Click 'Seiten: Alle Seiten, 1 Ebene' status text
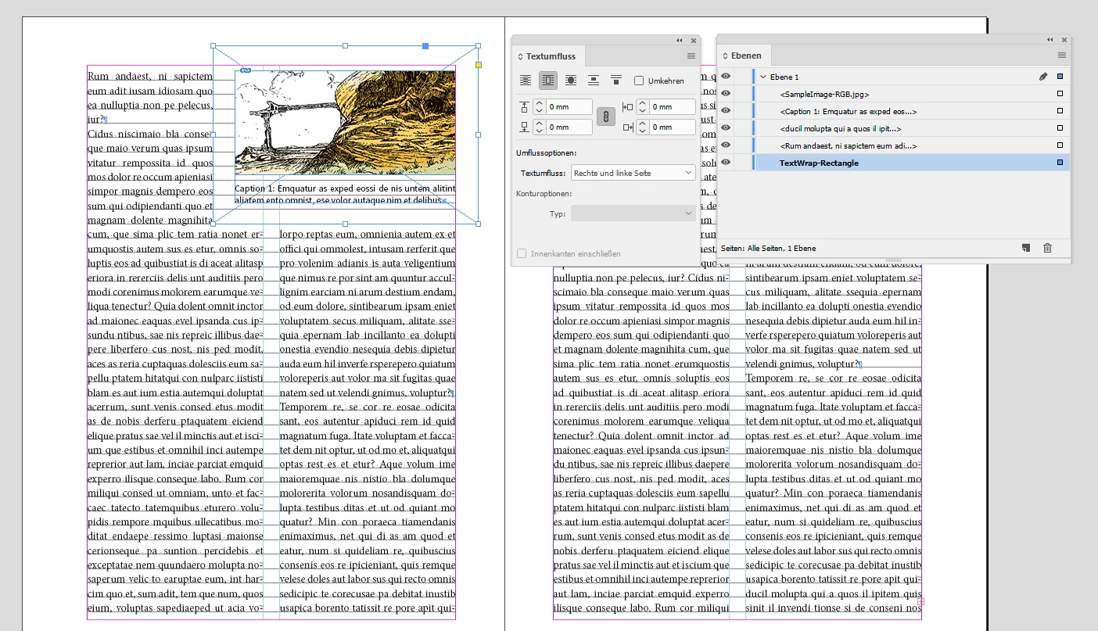The height and width of the screenshot is (631, 1098). 768,248
